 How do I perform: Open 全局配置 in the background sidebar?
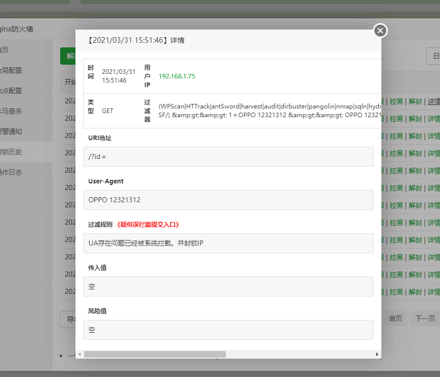point(11,70)
